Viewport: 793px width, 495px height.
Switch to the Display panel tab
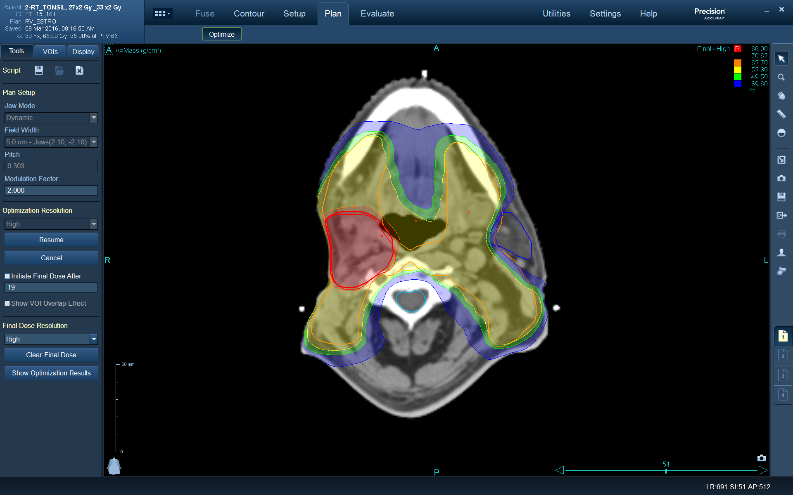pos(83,52)
